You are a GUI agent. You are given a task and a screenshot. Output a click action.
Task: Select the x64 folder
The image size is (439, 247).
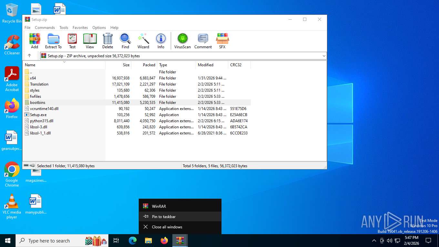point(137,78)
